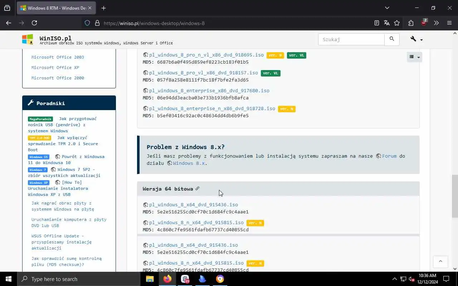This screenshot has width=458, height=286.
Task: Download pl_windows_8_pro_n_vl_x86_dvd_918695.iso
Action: 206,55
